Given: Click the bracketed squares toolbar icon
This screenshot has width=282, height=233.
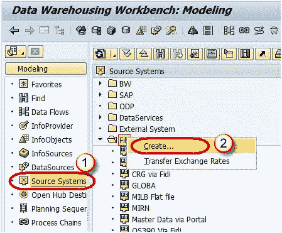Looking at the screenshot, I should point(208,31).
